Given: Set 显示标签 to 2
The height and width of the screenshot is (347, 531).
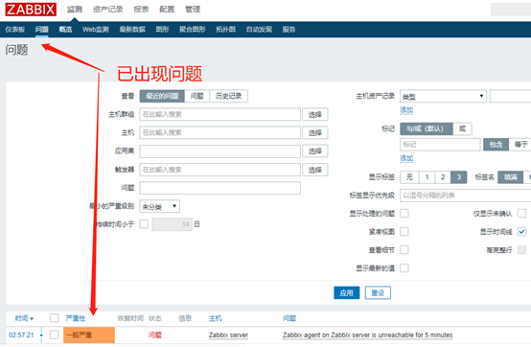Looking at the screenshot, I should tap(443, 177).
